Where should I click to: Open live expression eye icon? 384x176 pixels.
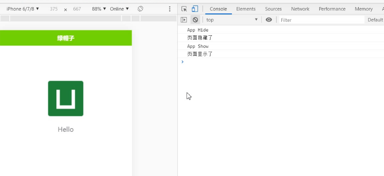click(268, 20)
